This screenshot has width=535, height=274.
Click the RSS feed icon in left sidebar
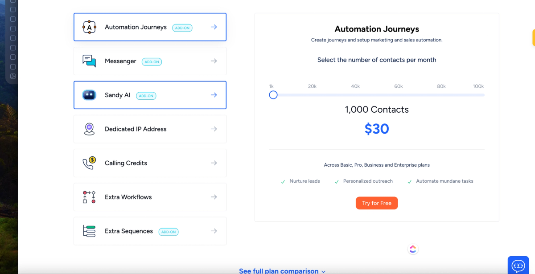point(13,76)
